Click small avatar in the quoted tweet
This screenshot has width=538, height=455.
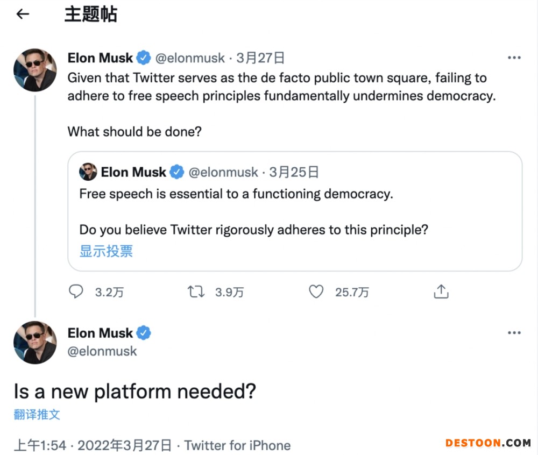88,172
